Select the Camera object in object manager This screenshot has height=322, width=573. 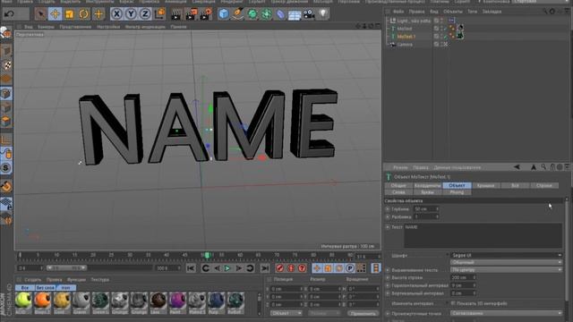(x=405, y=44)
